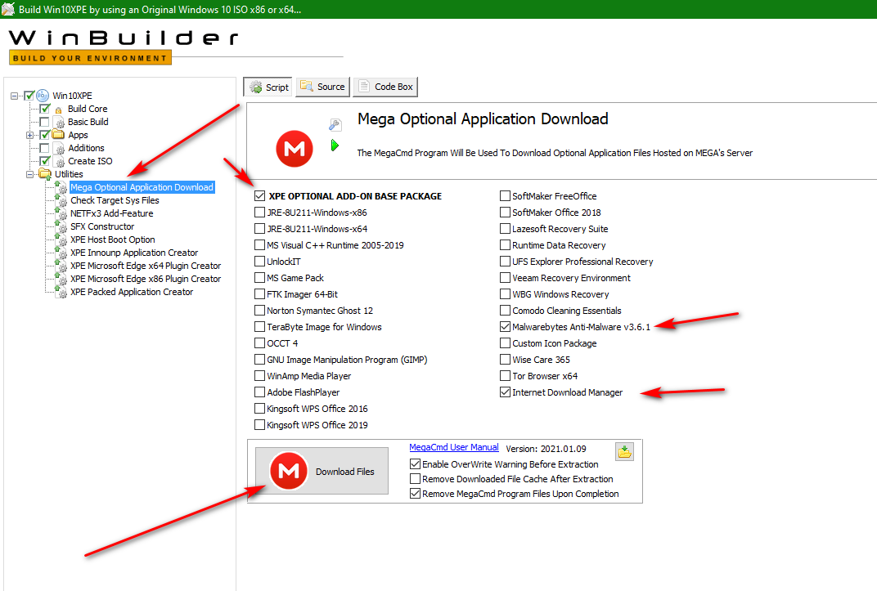The height and width of the screenshot is (591, 877).
Task: Click the Build Core lock icon
Action: click(58, 110)
